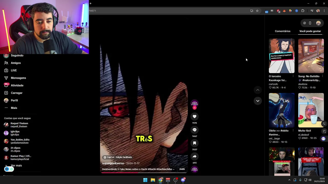Save video with the bookmark icon
The width and height of the screenshot is (328, 184).
point(194,143)
